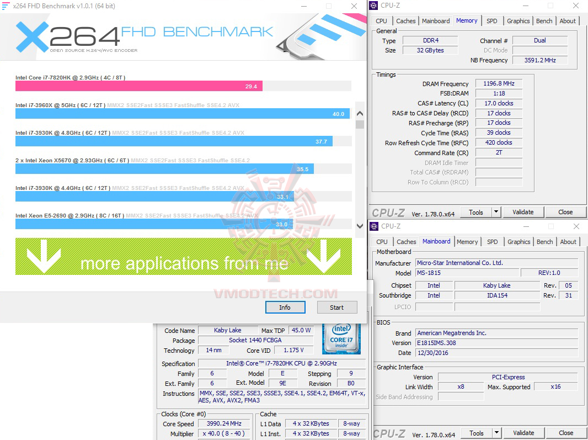Open Tools dropdown arrow in bottom CPU-Z
The image size is (588, 440).
click(496, 433)
